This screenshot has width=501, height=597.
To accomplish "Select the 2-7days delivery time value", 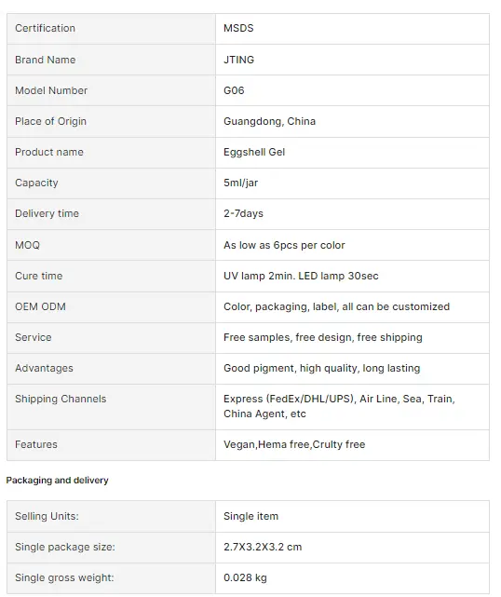I will tap(243, 214).
